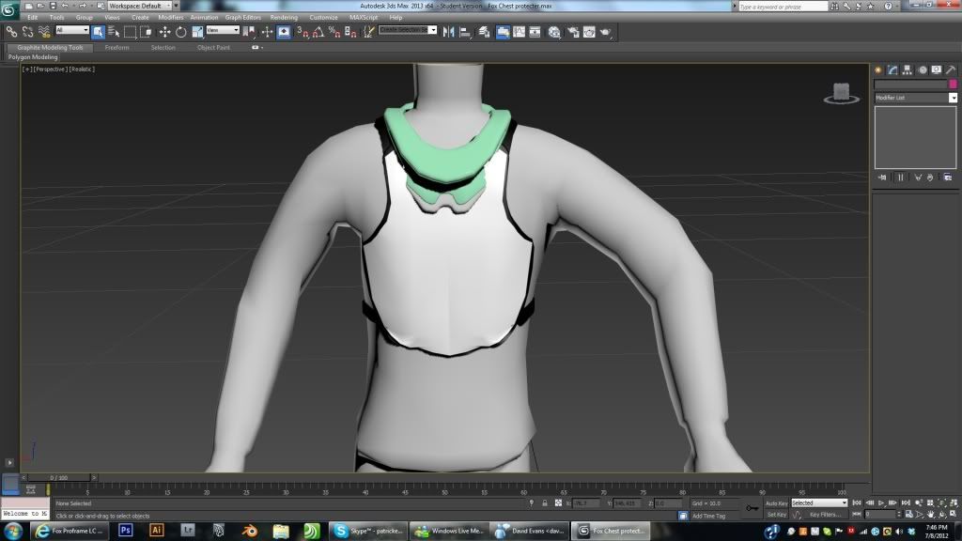Viewport: 962px width, 541px height.
Task: Toggle the Percent Snap button
Action: 334,32
